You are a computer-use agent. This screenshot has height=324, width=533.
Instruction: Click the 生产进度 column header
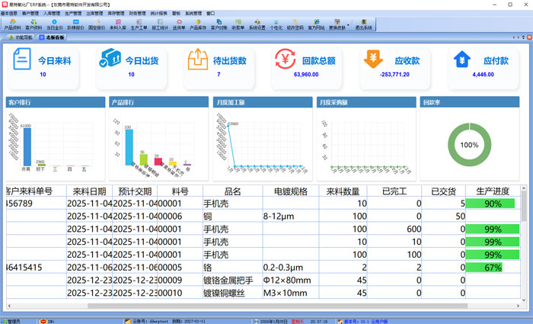(x=493, y=191)
